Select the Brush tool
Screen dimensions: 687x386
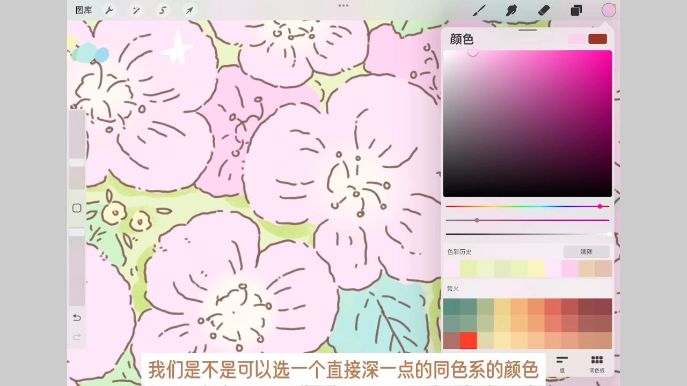coord(479,10)
